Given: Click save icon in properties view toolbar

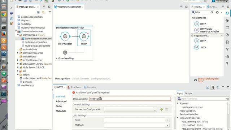Looking at the screenshot, I should coord(208,87).
